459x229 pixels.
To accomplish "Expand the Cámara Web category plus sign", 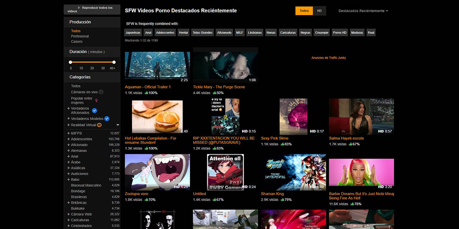I will tap(68, 214).
